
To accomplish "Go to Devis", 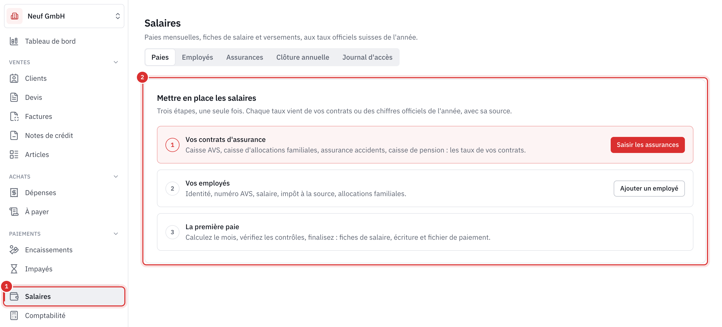I will [64, 97].
